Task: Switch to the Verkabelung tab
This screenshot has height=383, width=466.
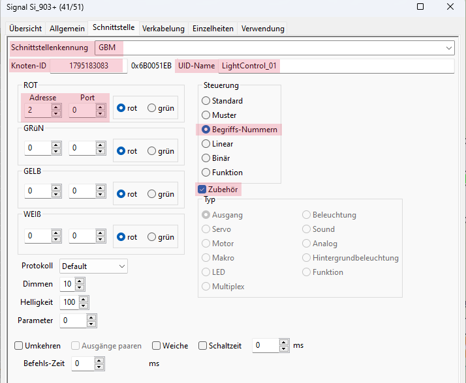Action: 163,29
